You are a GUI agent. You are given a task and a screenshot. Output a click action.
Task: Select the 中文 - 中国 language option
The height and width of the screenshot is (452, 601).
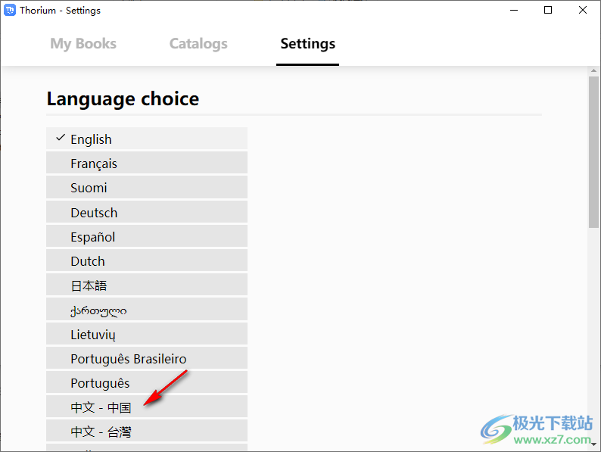(147, 407)
